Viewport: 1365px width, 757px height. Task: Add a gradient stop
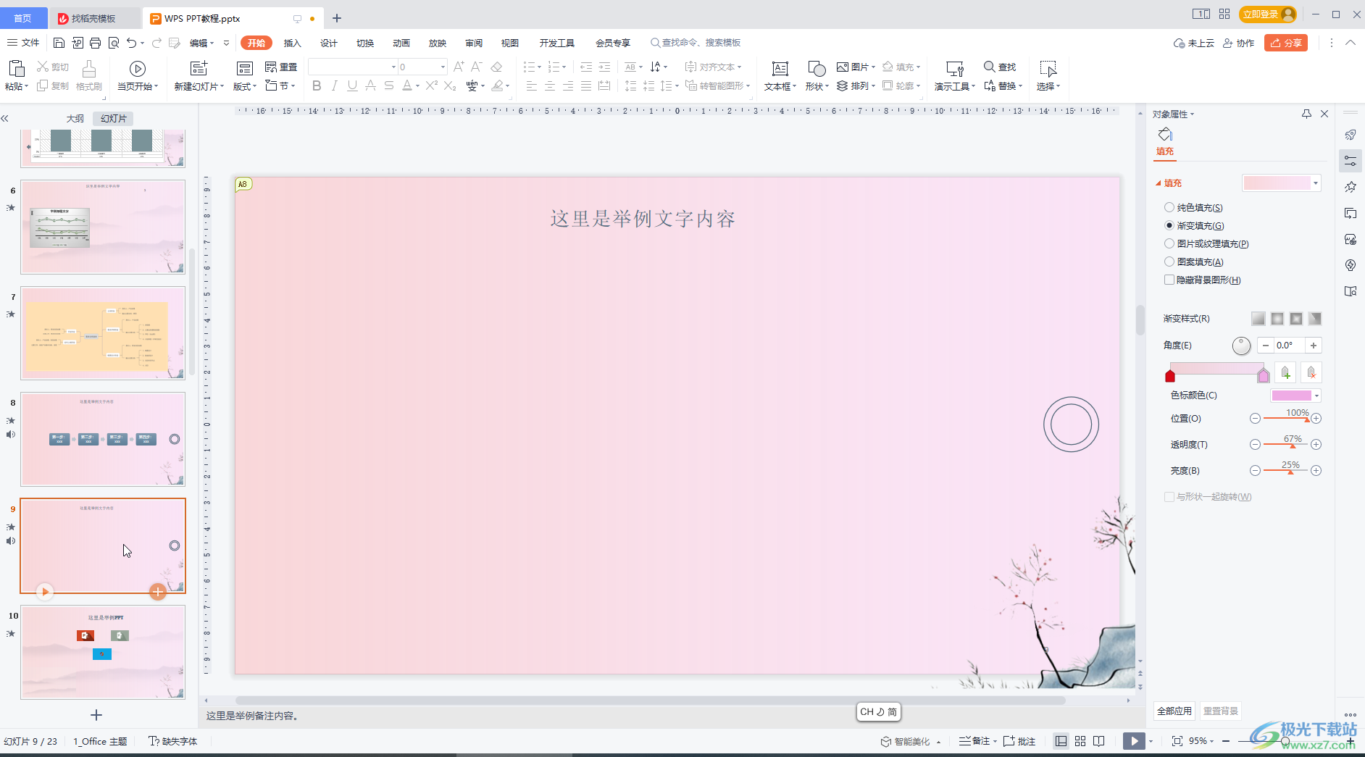(1285, 373)
